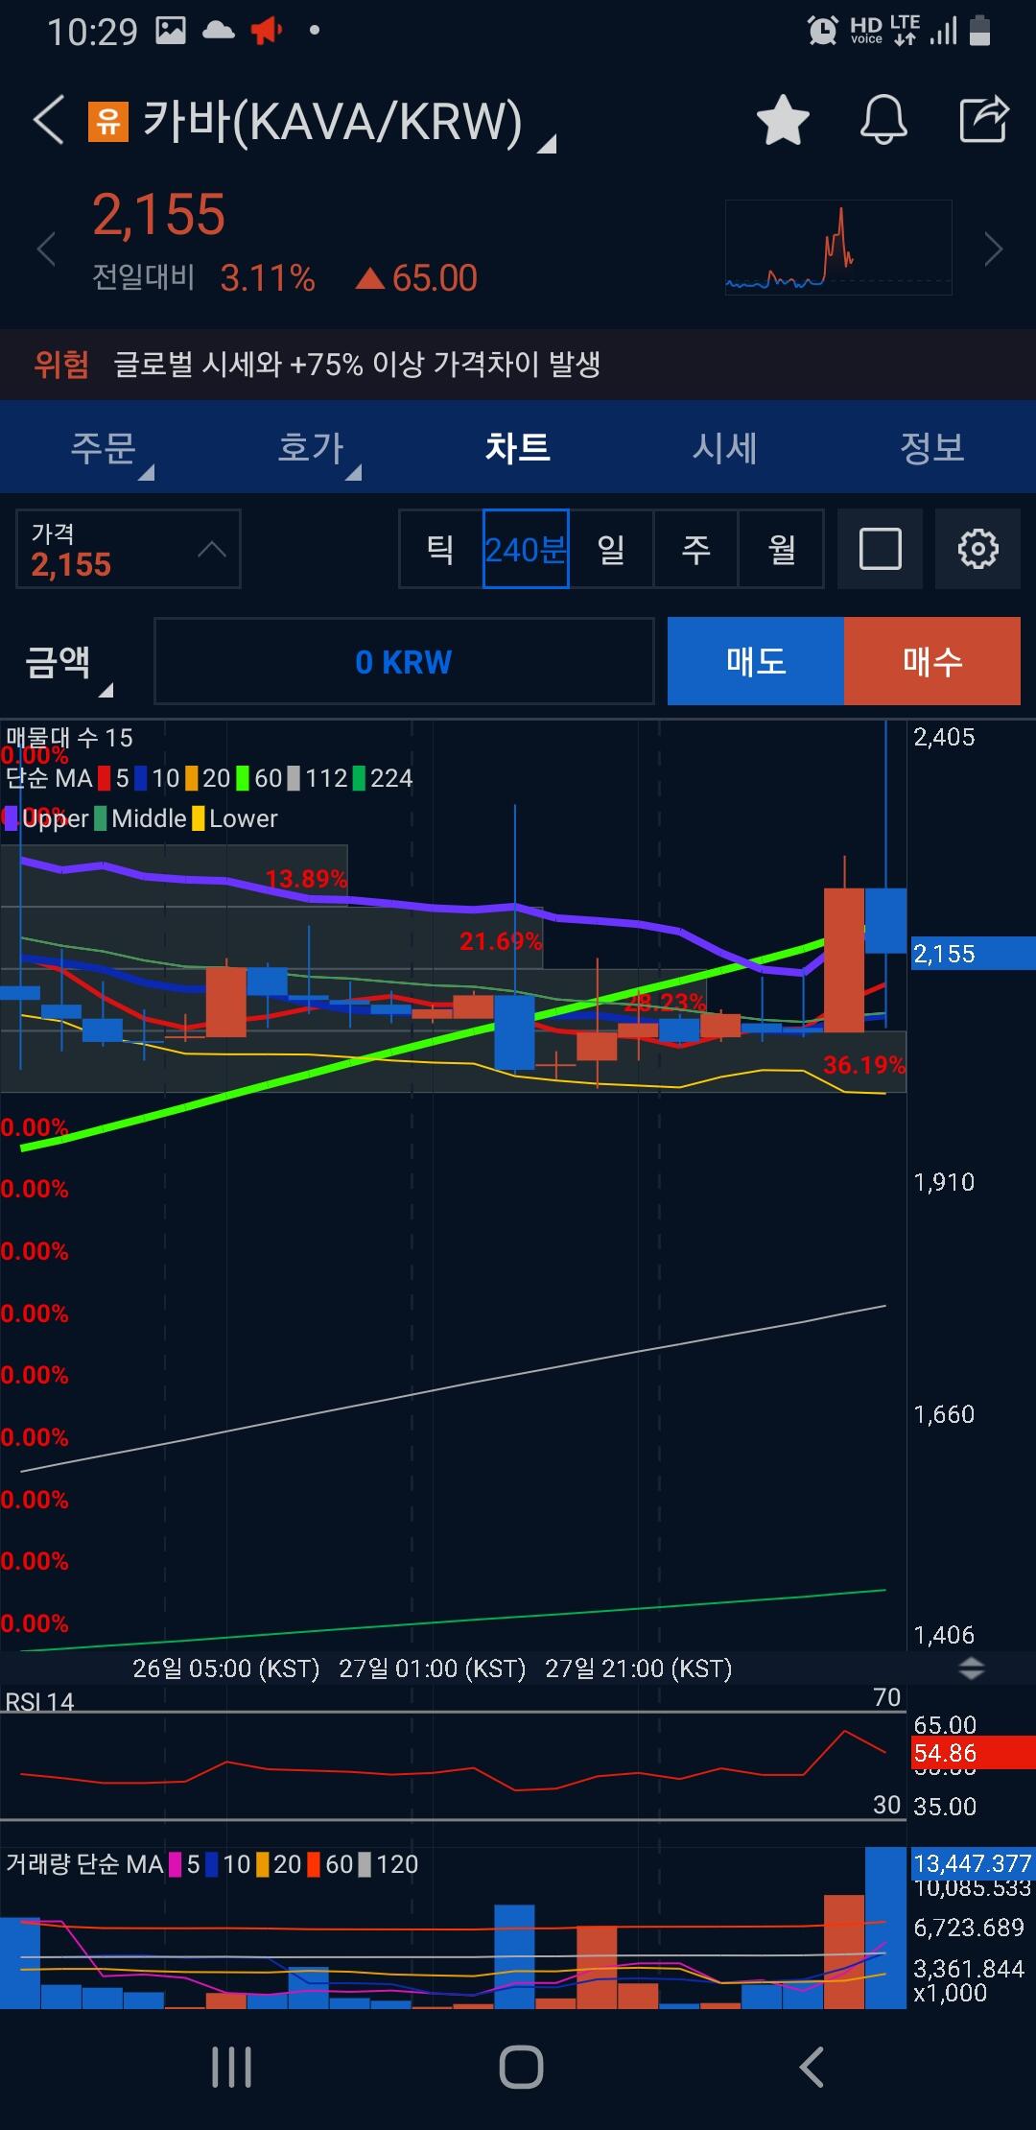Tap the Android home button
Screen dimensions: 1036x2130
pos(521,2068)
